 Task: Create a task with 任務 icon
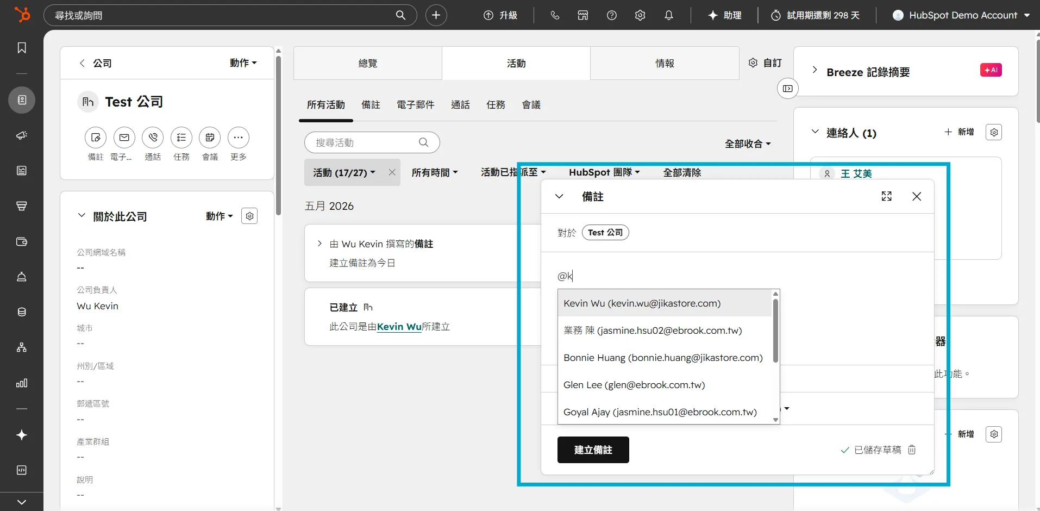(181, 138)
